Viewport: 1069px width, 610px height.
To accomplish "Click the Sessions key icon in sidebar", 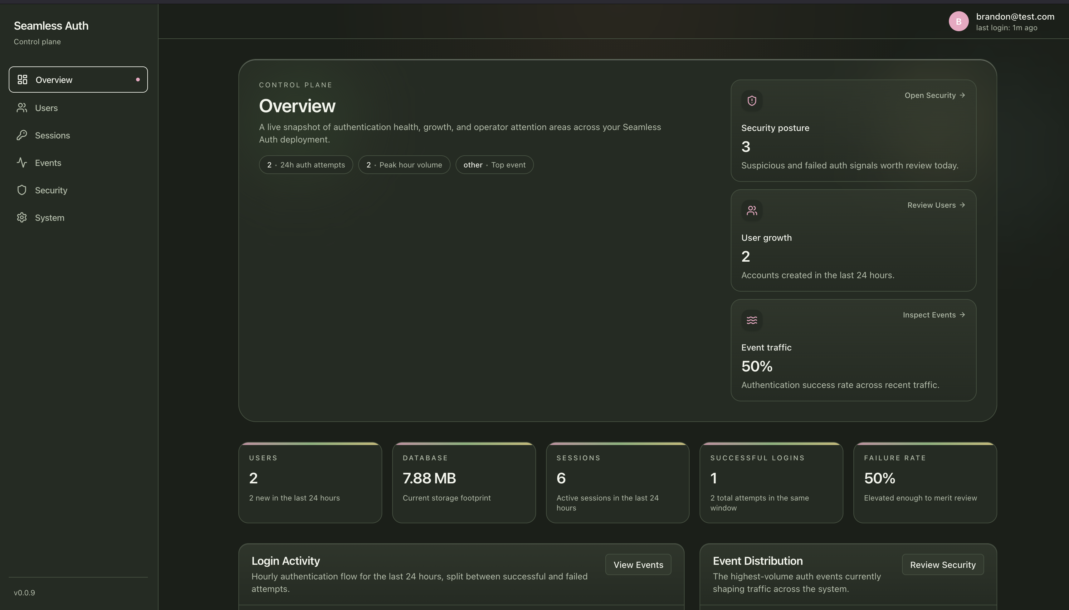I will (22, 135).
